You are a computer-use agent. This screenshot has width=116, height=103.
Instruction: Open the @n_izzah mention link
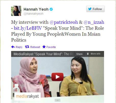coord(94,22)
